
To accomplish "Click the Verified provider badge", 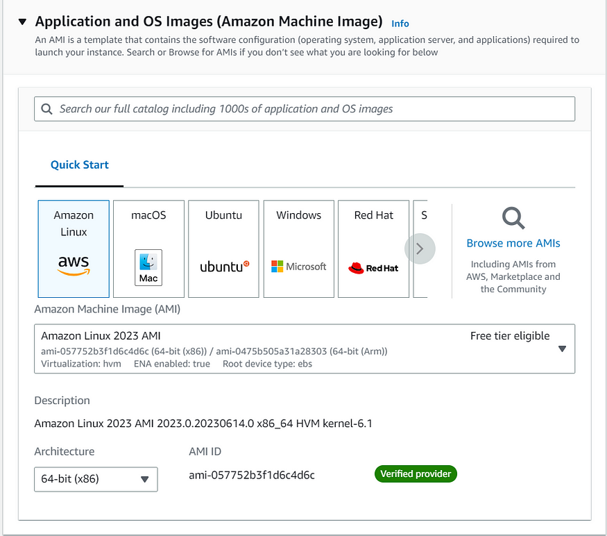I will tap(416, 474).
